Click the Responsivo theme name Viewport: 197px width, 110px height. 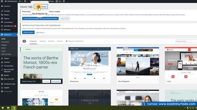click(x=74, y=81)
